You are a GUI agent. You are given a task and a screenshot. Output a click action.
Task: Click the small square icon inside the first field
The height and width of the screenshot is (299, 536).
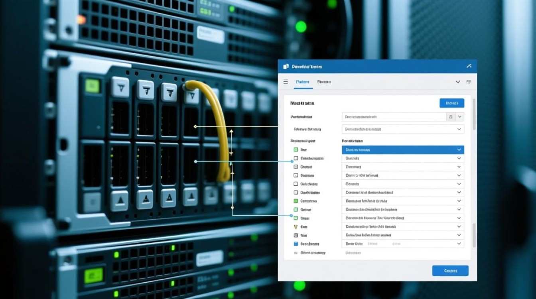coord(451,117)
